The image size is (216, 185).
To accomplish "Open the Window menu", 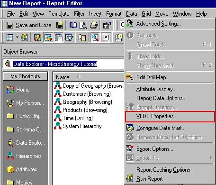I will (x=182, y=14).
